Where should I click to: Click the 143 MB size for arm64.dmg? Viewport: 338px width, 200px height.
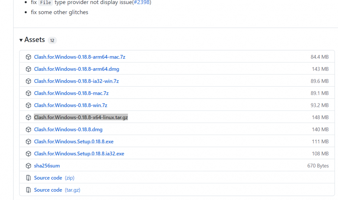[320, 69]
